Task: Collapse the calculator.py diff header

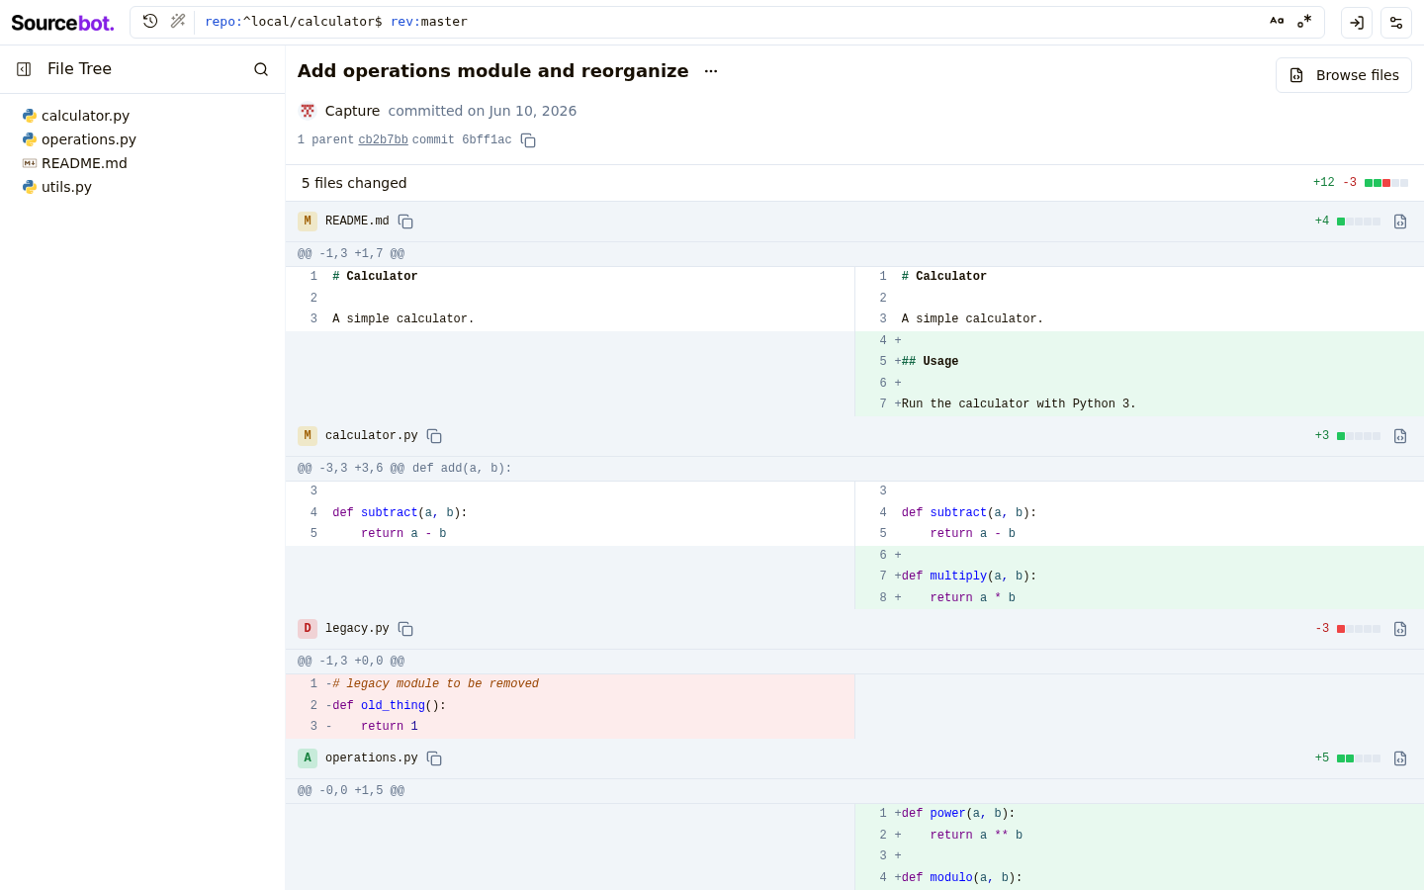Action: [x=854, y=436]
